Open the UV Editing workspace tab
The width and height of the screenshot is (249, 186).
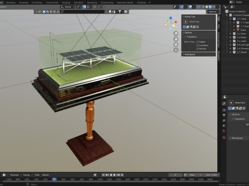point(37,3)
